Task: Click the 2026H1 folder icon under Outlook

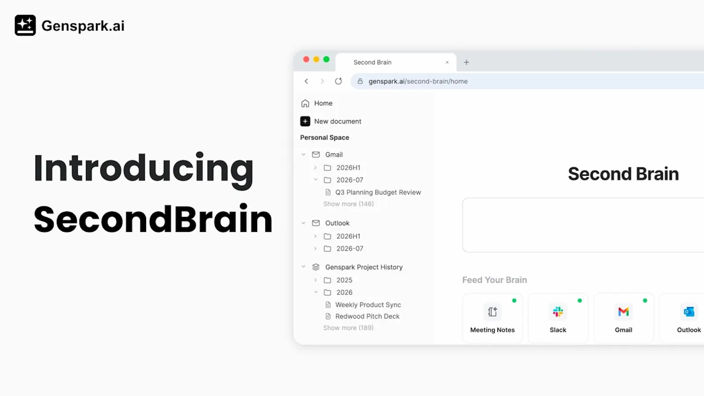Action: [x=327, y=236]
